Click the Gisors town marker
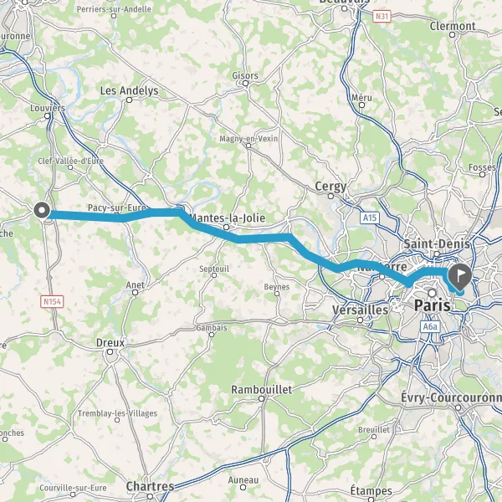The image size is (502, 502). point(245,84)
